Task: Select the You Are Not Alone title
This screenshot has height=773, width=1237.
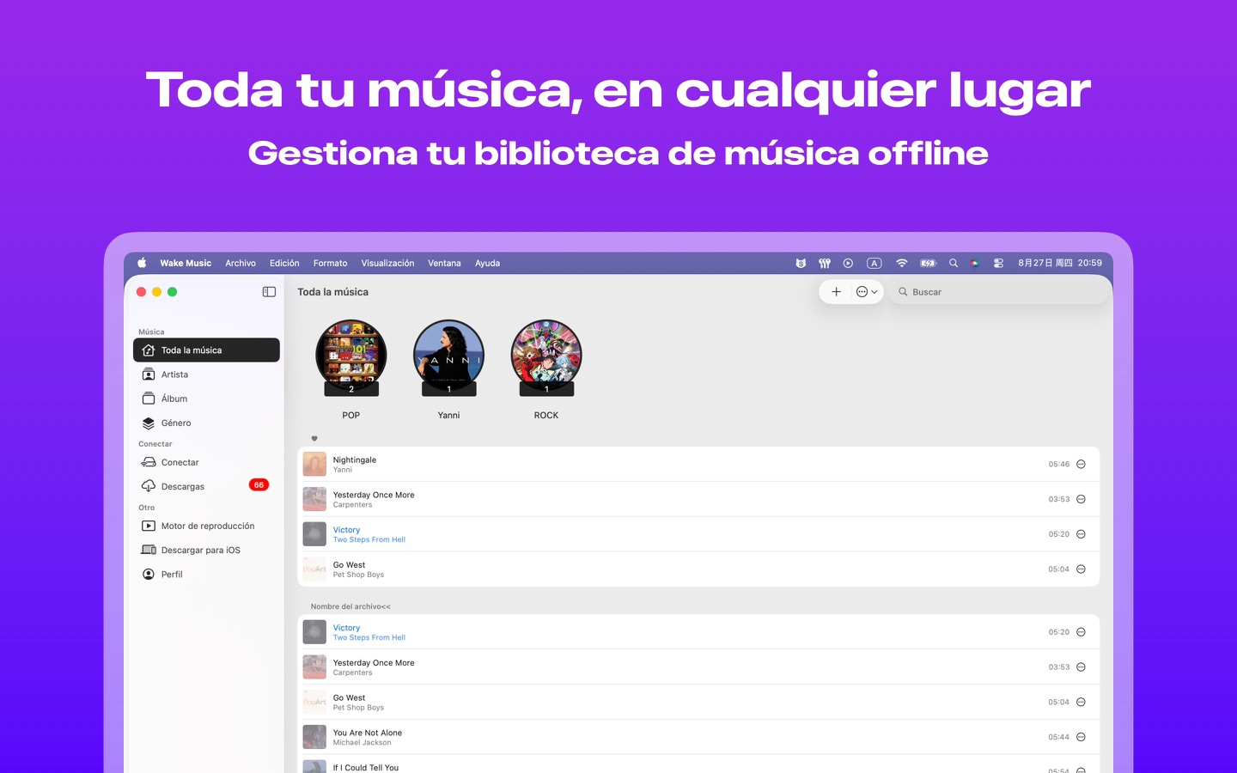Action: 368,733
